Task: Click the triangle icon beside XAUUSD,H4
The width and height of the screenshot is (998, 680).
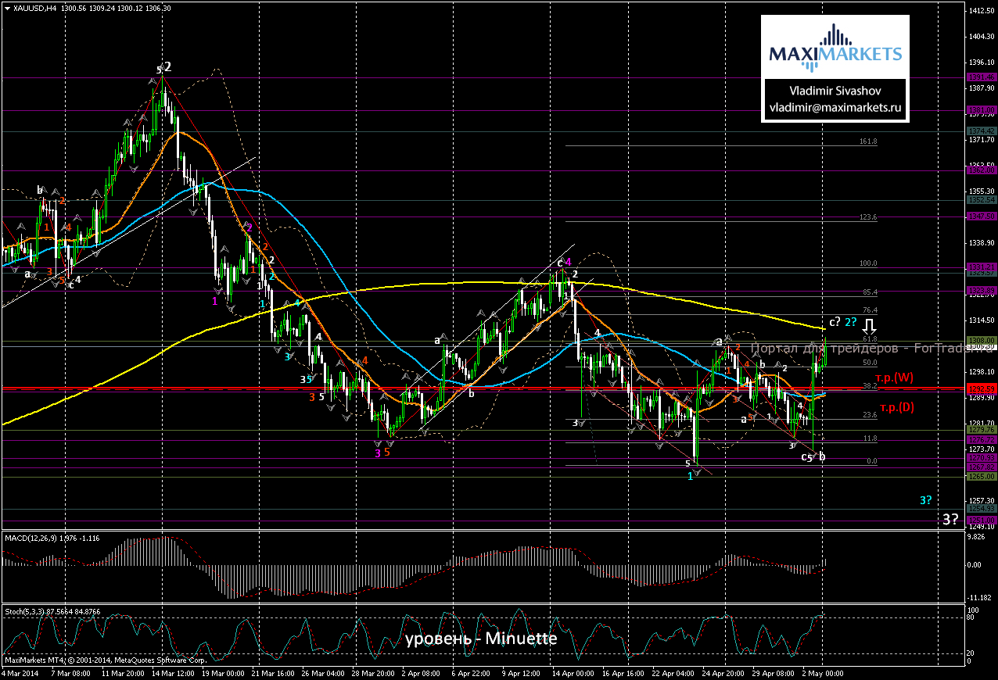Action: click(7, 8)
